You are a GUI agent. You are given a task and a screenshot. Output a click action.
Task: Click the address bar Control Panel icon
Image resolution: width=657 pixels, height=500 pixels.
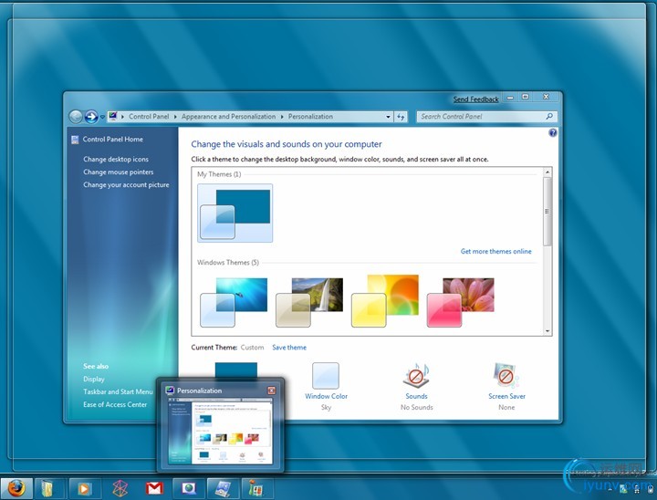112,116
